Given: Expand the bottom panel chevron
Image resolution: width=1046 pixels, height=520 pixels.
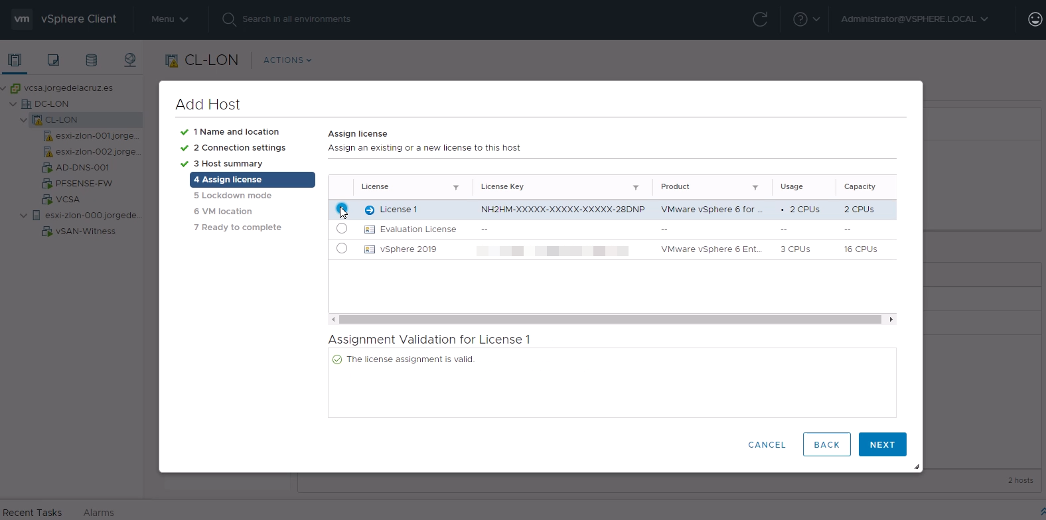Looking at the screenshot, I should click(x=1042, y=511).
